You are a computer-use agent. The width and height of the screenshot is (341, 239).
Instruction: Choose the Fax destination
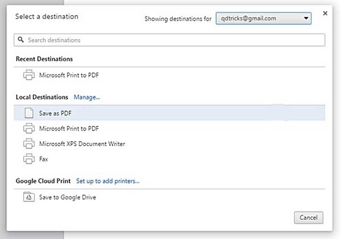point(43,159)
